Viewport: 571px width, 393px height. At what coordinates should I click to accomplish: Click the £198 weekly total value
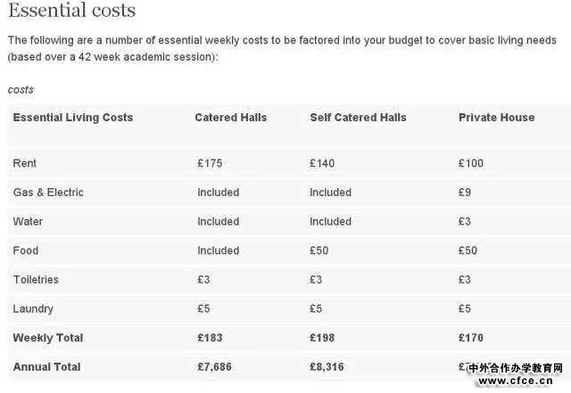tap(322, 338)
